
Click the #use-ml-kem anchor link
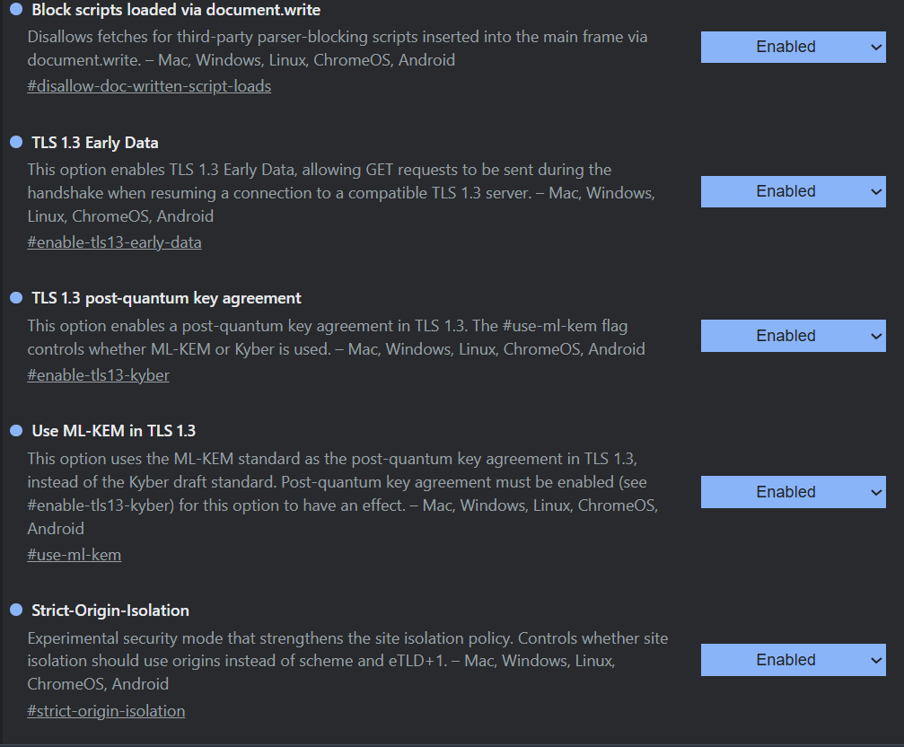(x=74, y=554)
